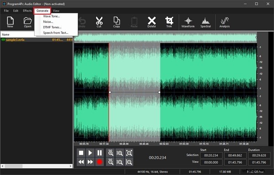The height and width of the screenshot is (175, 274).
Task: Grab the left selection handle on the waveform
Action: 110,92
